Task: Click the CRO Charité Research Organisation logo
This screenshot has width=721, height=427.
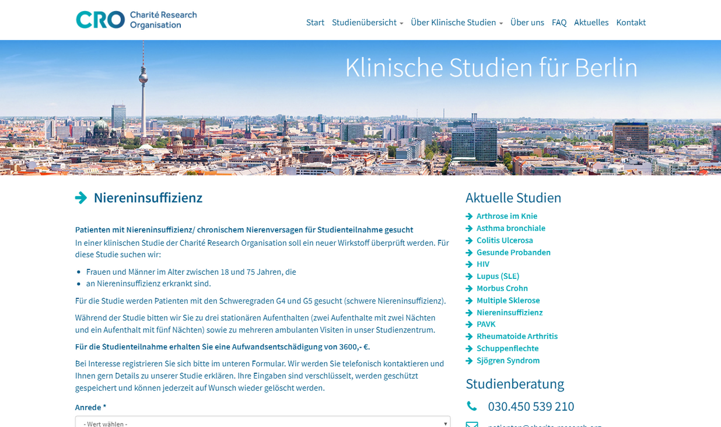Action: 136,20
